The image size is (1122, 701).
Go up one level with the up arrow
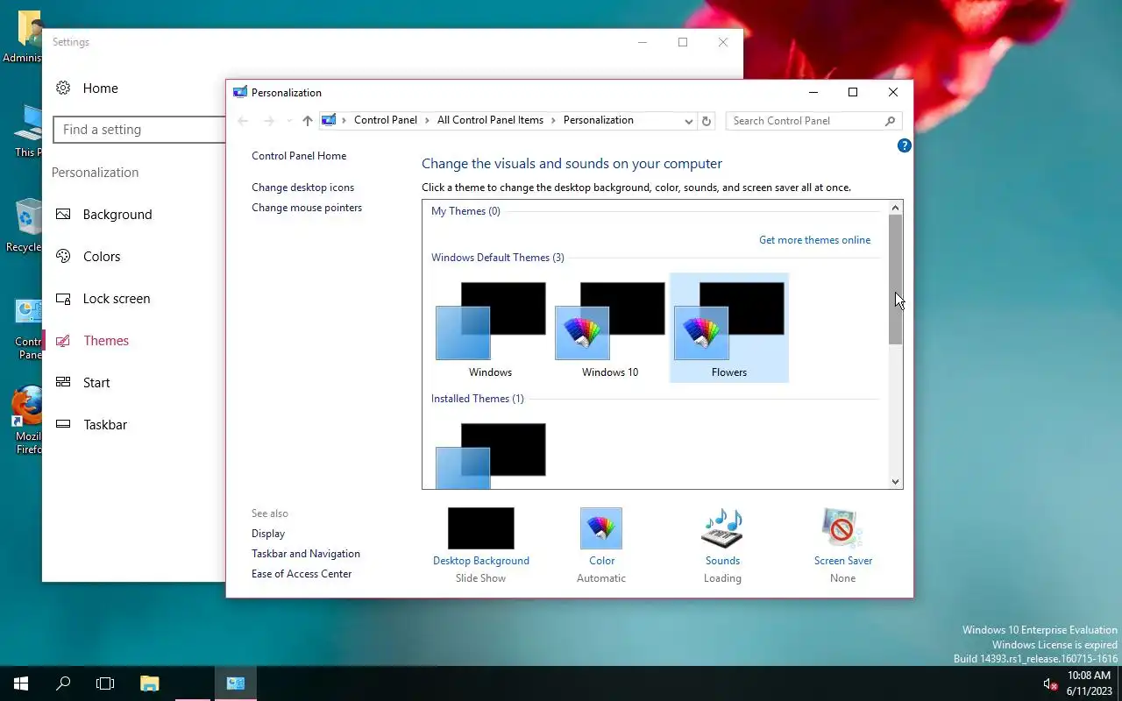click(x=307, y=121)
